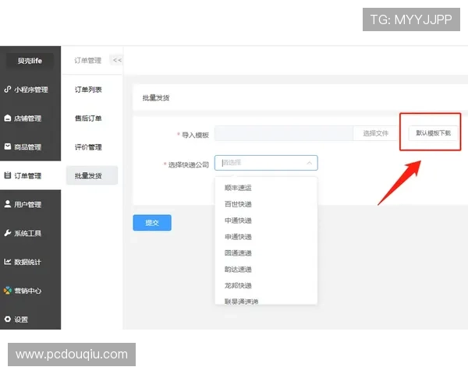Go to 售后订单 submenu item
This screenshot has height=374, width=468.
[88, 118]
